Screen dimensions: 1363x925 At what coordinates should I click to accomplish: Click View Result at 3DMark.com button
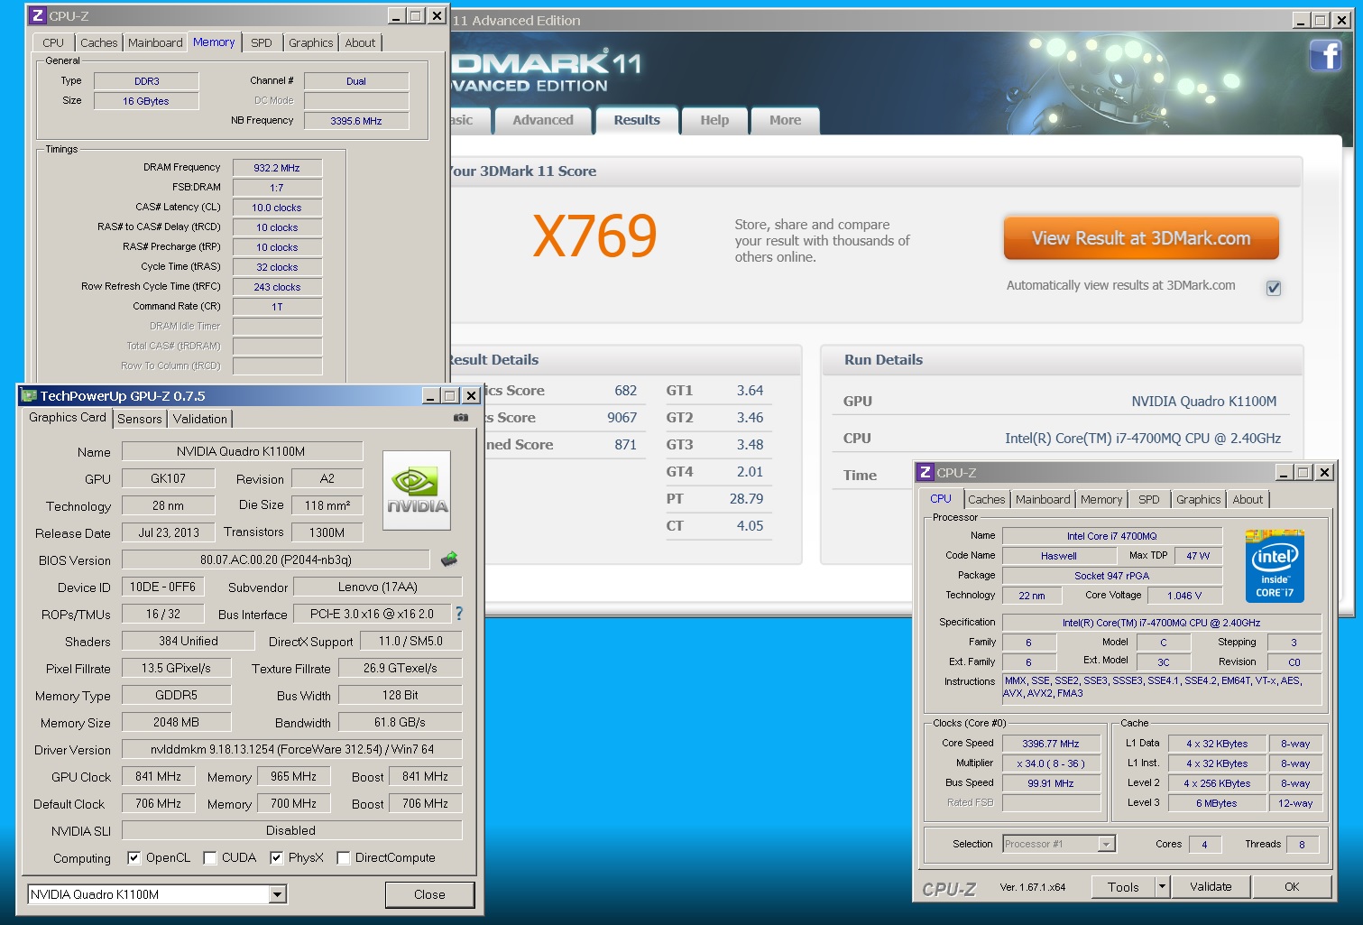1141,238
